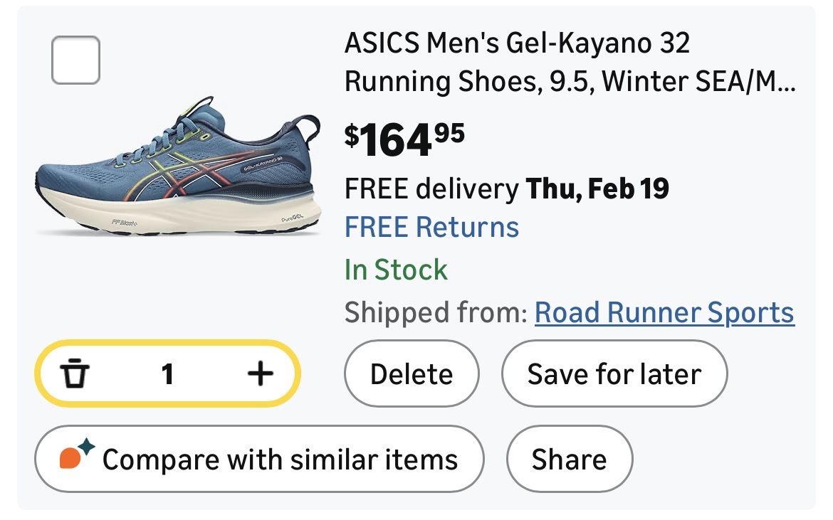Click the $164.95 price
This screenshot has width=833, height=520.
pos(404,140)
